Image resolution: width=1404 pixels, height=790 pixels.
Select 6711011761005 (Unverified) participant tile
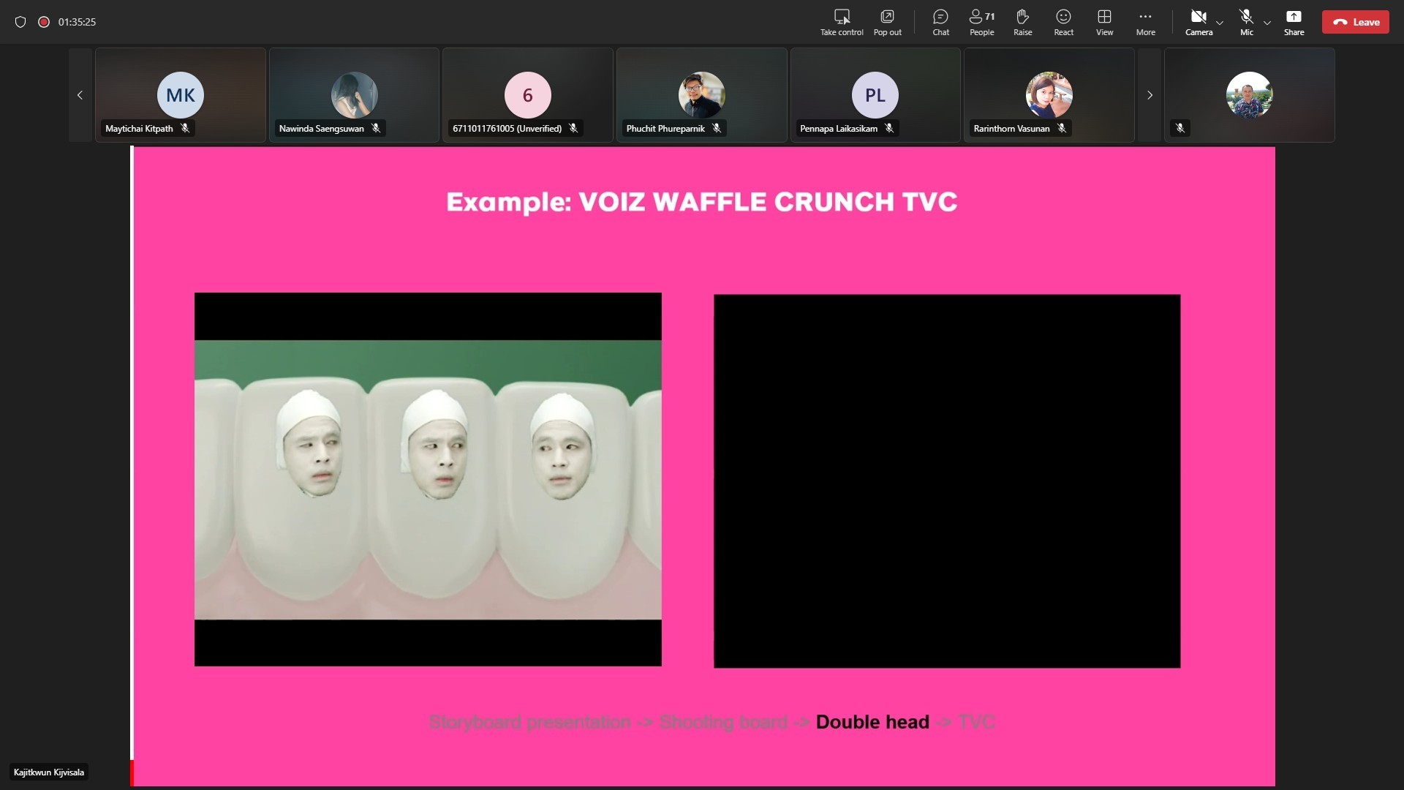528,95
